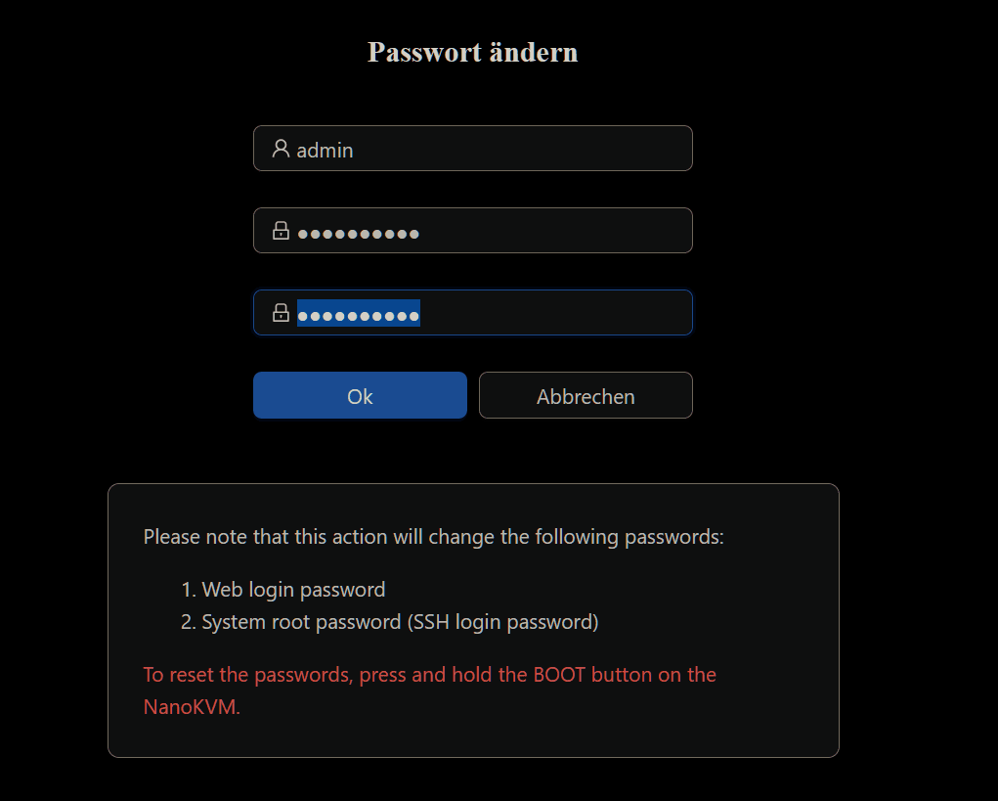This screenshot has width=998, height=801.
Task: Click the "admin" text in username box
Action: tap(325, 151)
